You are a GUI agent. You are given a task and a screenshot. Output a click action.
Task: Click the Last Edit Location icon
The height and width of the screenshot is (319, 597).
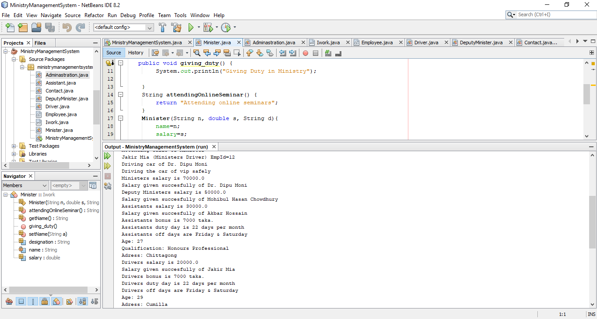point(155,53)
